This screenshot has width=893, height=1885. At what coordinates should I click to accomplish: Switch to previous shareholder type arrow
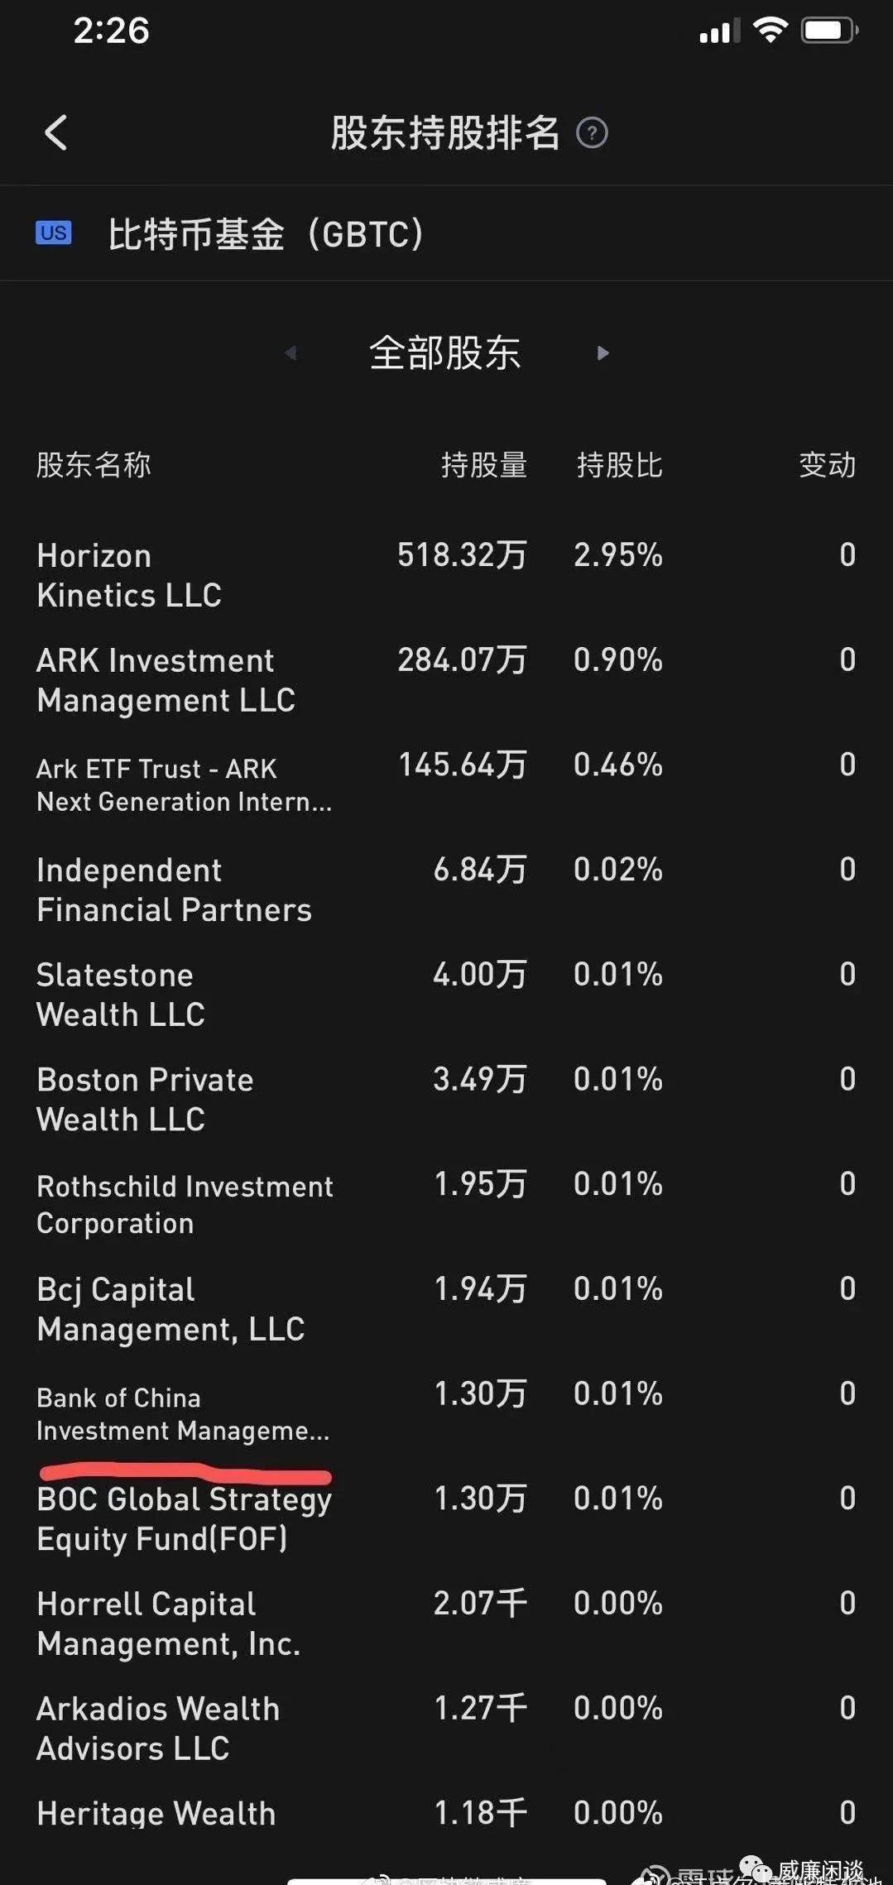[x=290, y=353]
